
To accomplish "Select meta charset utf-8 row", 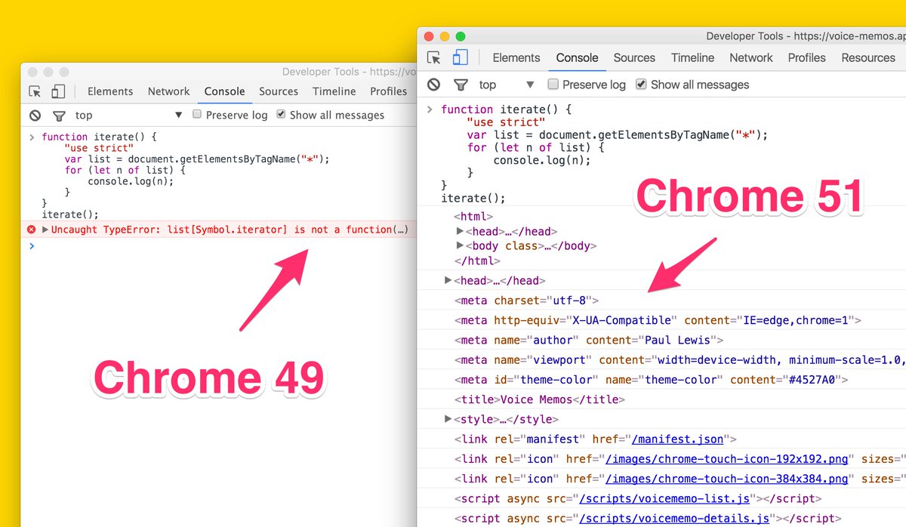I will pyautogui.click(x=661, y=300).
